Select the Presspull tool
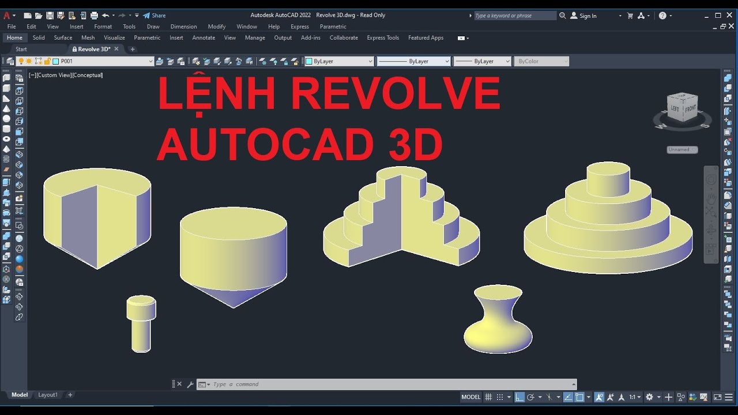Viewport: 738px width, 415px height. pos(6,193)
